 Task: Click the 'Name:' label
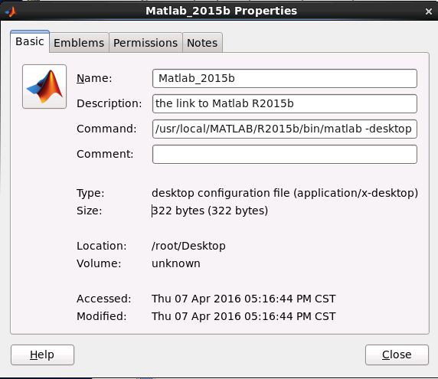tap(94, 78)
